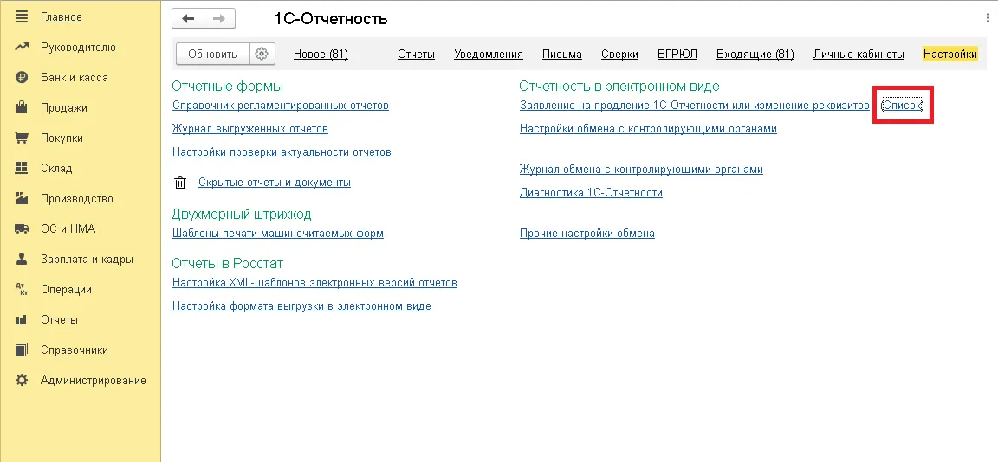Click the Руководителю chart icon in sidebar
Screen dimensions: 998x462
click(x=22, y=47)
